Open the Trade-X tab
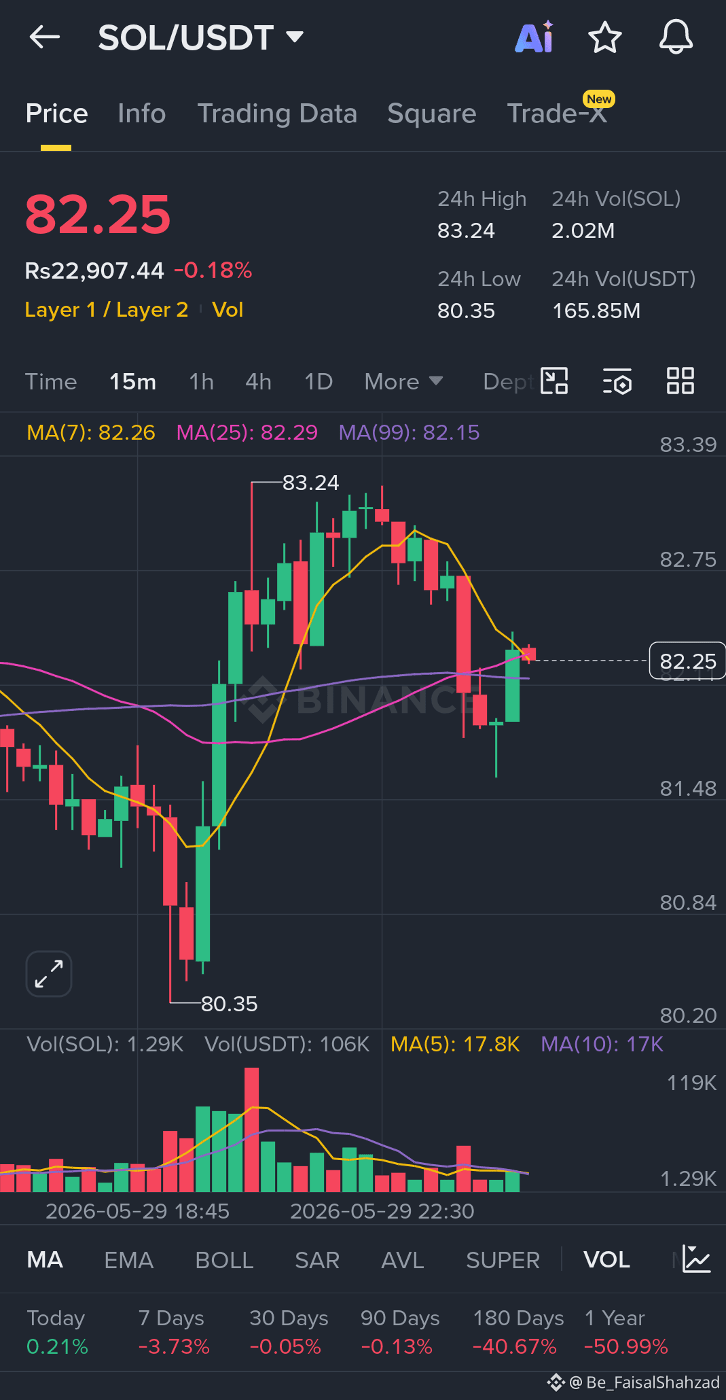Screen dimensions: 726x1400 point(557,113)
